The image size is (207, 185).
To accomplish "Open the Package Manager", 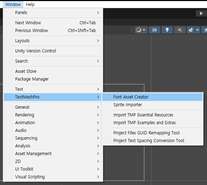I will (53, 79).
